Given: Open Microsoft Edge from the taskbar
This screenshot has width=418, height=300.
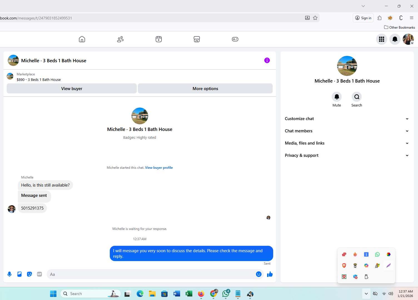Looking at the screenshot, I should click(x=140, y=294).
